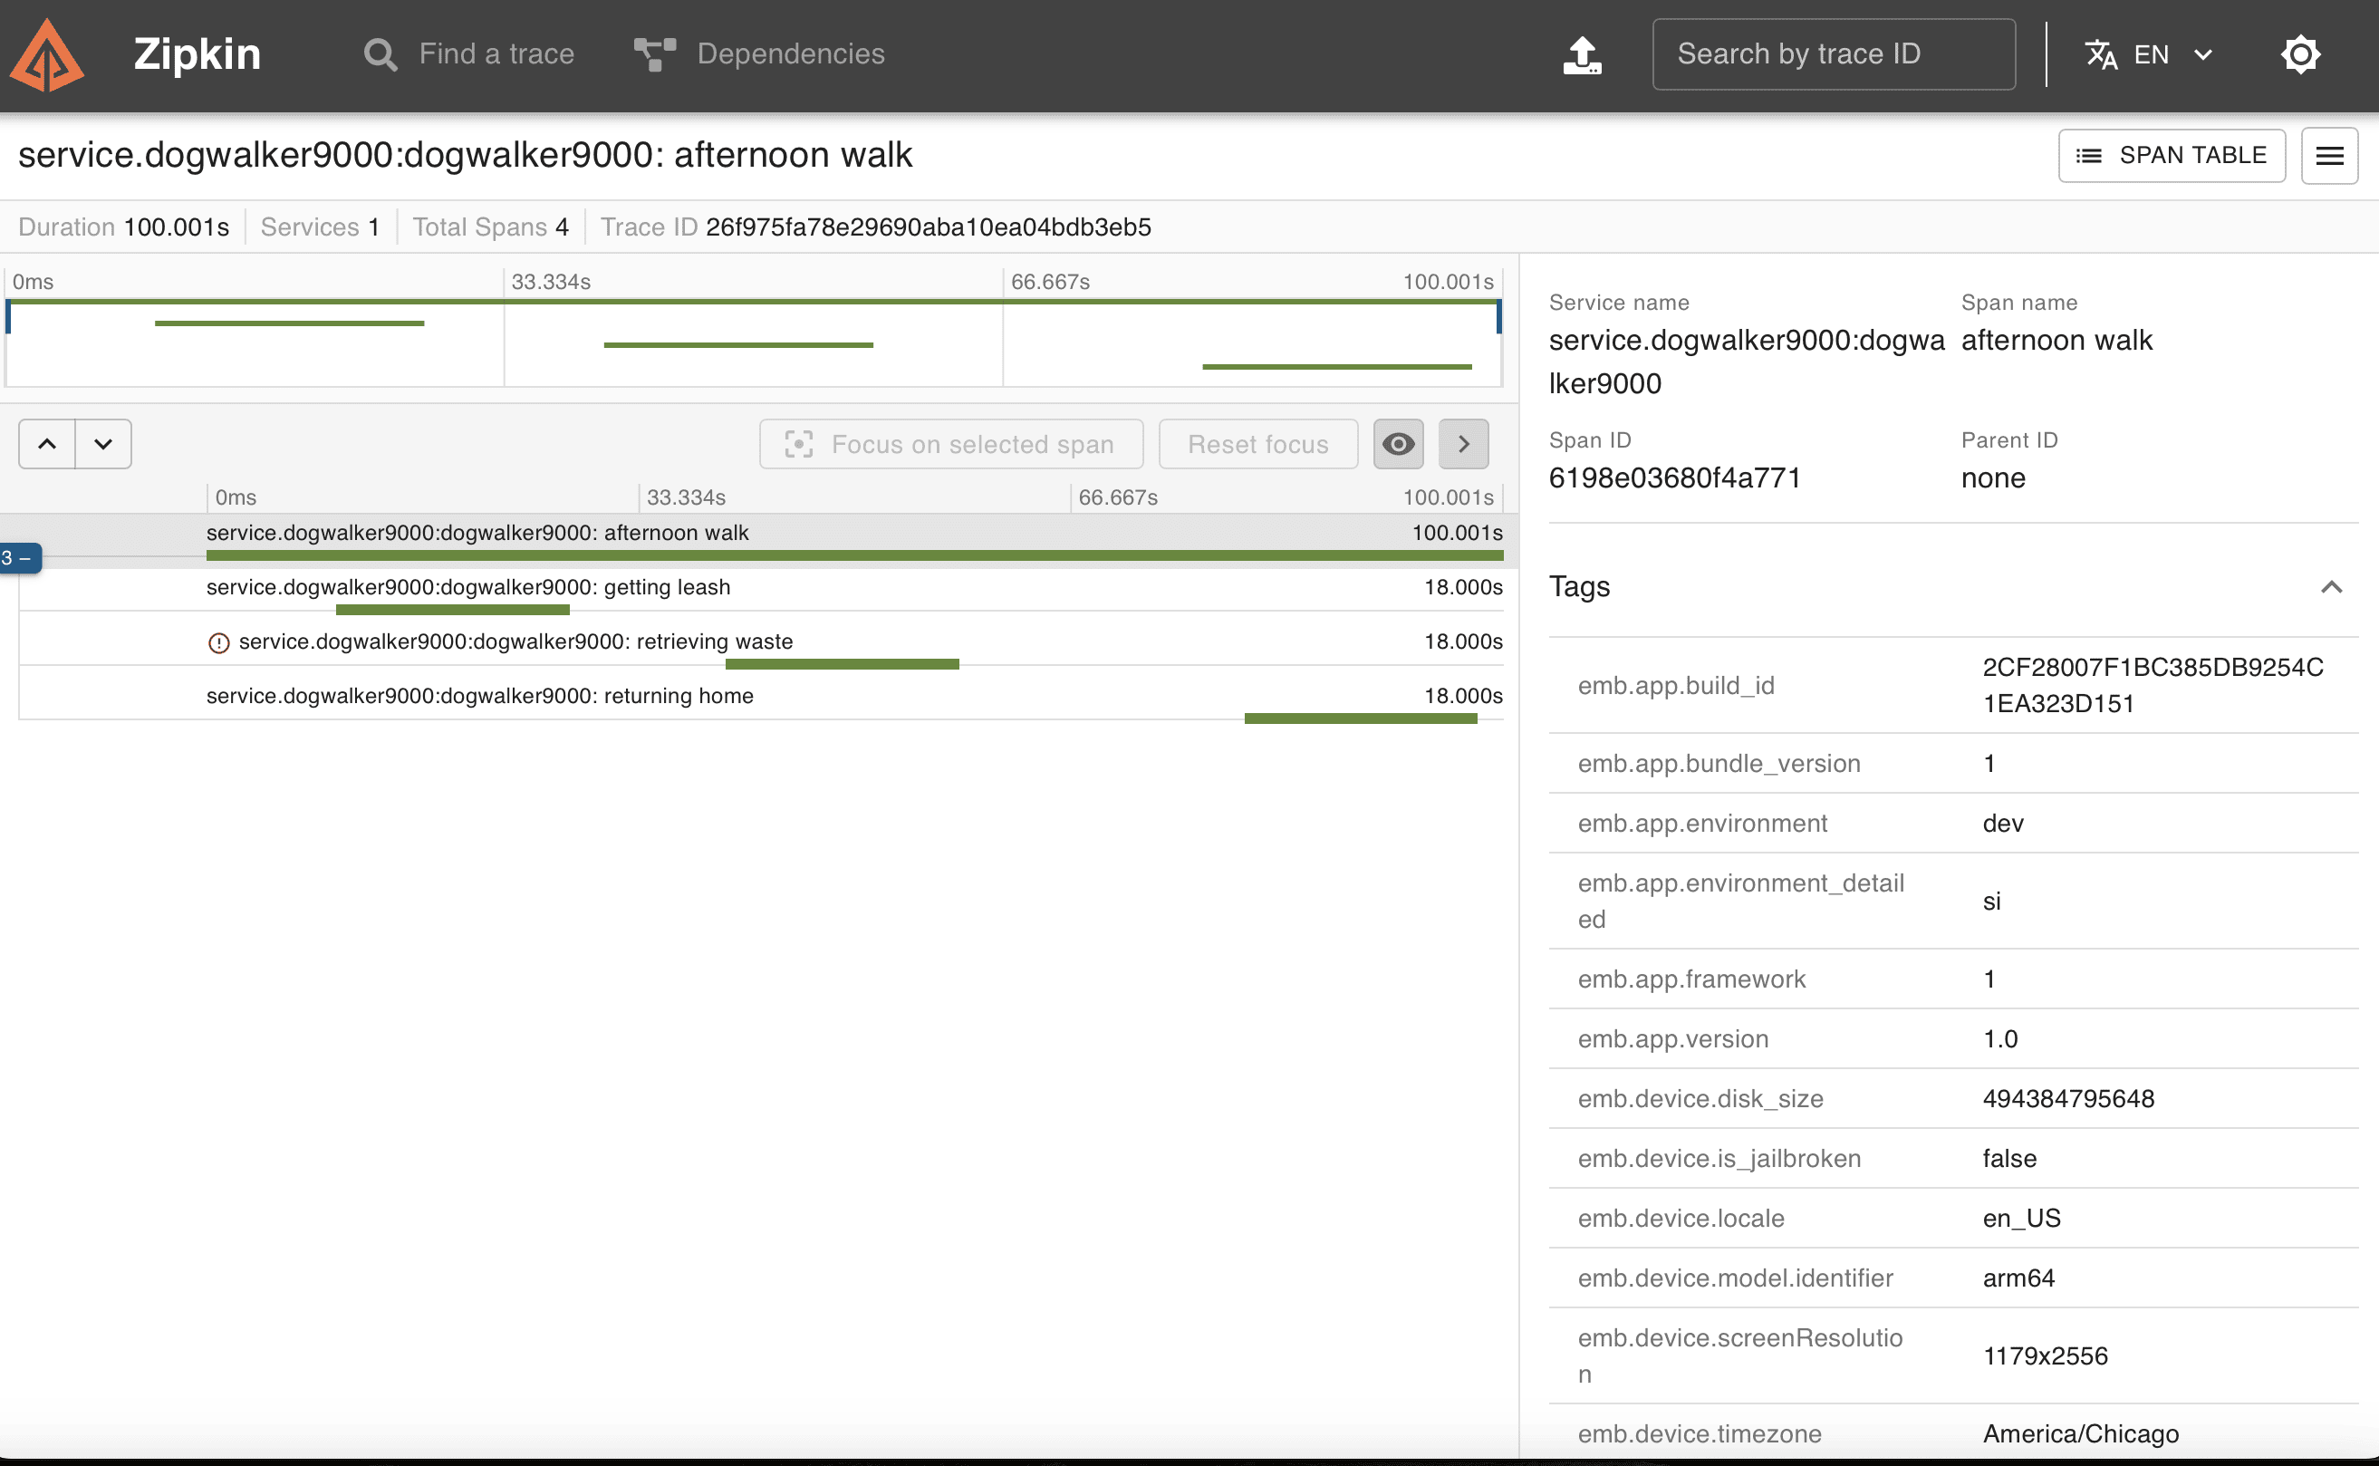The image size is (2379, 1466).
Task: Click the Duration 100.001s summary text
Action: [x=123, y=227]
